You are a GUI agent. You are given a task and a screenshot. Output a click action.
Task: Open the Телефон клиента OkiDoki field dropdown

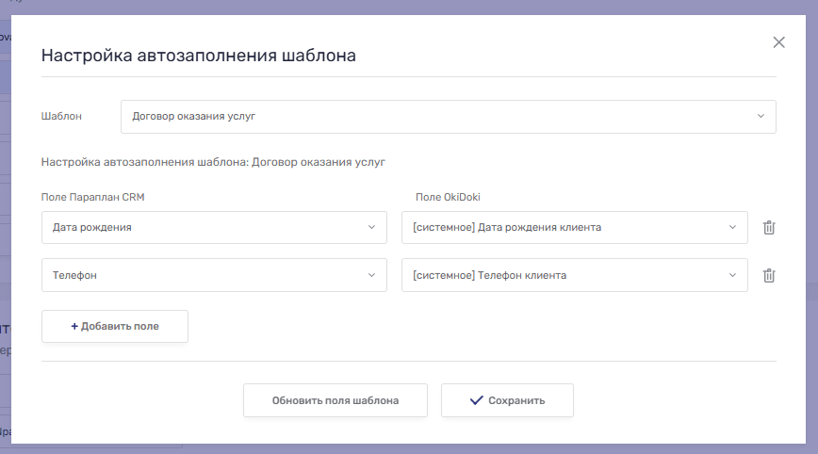coord(574,275)
